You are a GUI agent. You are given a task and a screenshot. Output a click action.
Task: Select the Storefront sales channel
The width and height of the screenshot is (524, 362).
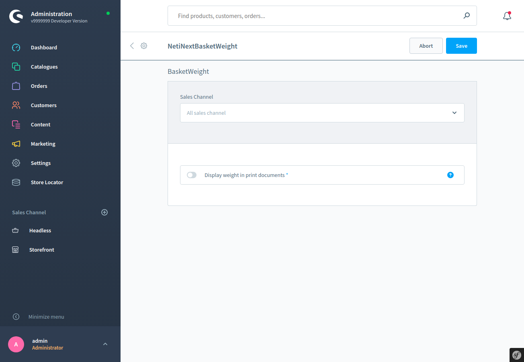point(41,250)
